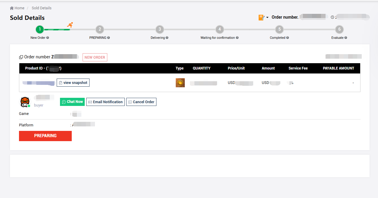378x198 pixels.
Task: Click step 2 circle in progress tracker
Action: (100, 29)
